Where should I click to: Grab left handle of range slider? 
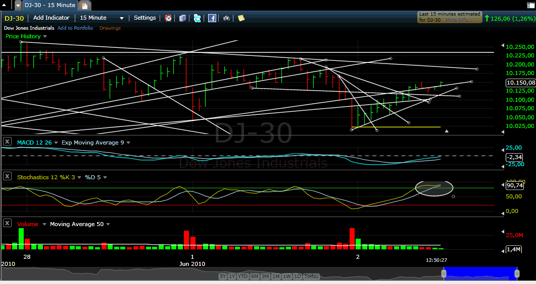444,273
